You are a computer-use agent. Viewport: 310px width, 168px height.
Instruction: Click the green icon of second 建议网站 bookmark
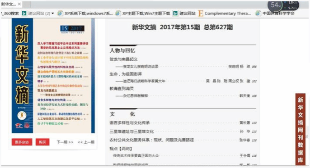point(175,14)
